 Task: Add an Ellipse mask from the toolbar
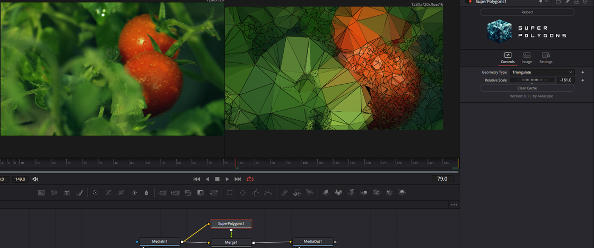pos(242,193)
